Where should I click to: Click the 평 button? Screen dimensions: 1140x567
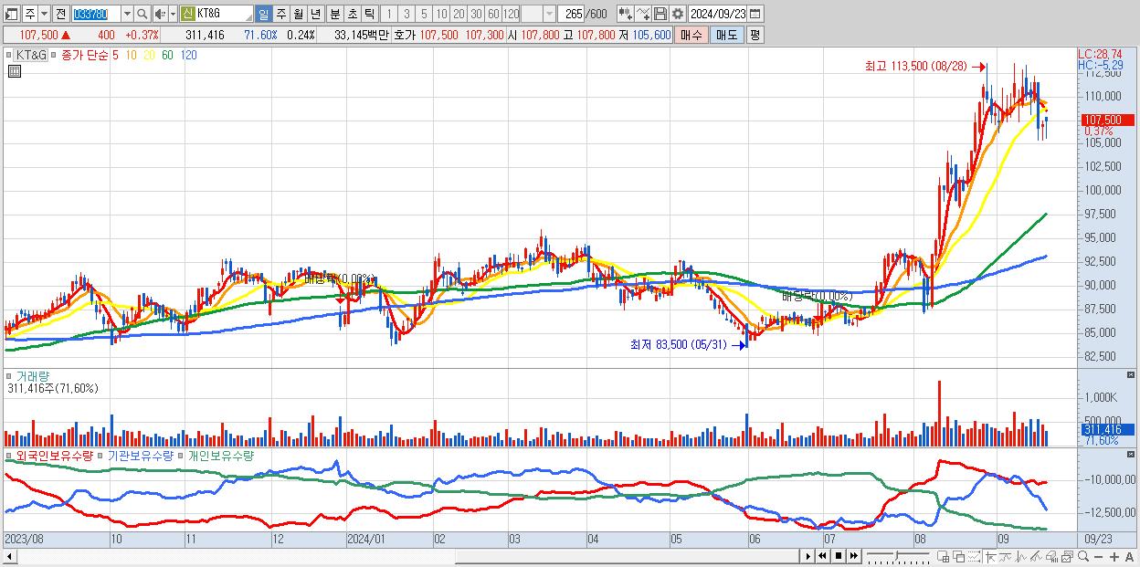[x=755, y=35]
